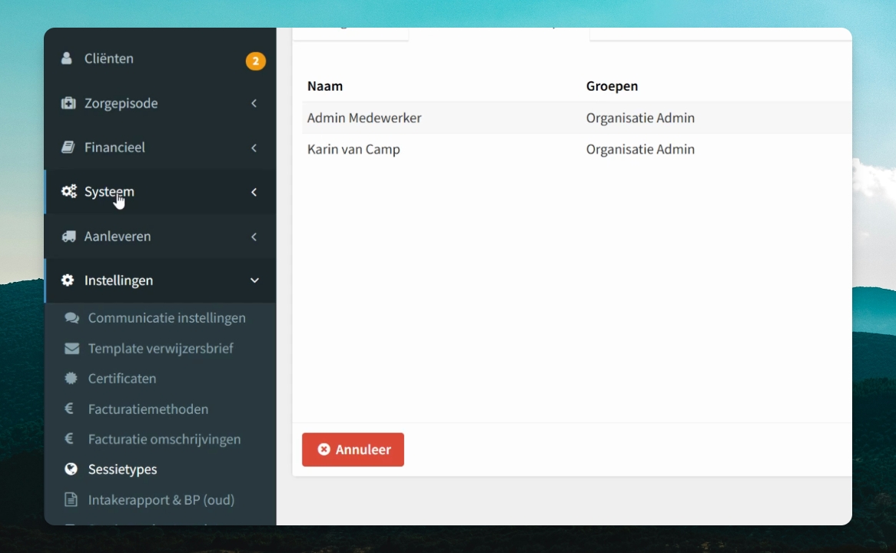Open the Systeem menu item
Screen dimensions: 896x553
[160, 191]
